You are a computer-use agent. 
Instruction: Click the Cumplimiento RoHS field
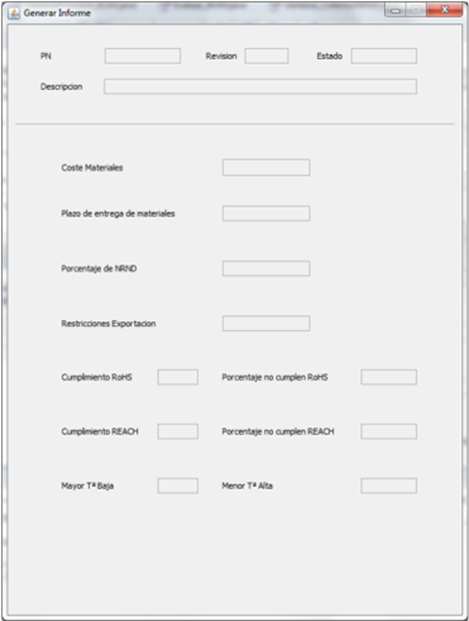pyautogui.click(x=177, y=377)
